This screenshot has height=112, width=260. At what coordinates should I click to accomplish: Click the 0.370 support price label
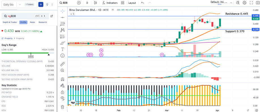point(255,29)
